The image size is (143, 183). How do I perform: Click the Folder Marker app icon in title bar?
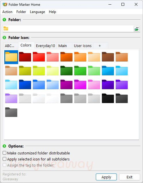[5, 4]
